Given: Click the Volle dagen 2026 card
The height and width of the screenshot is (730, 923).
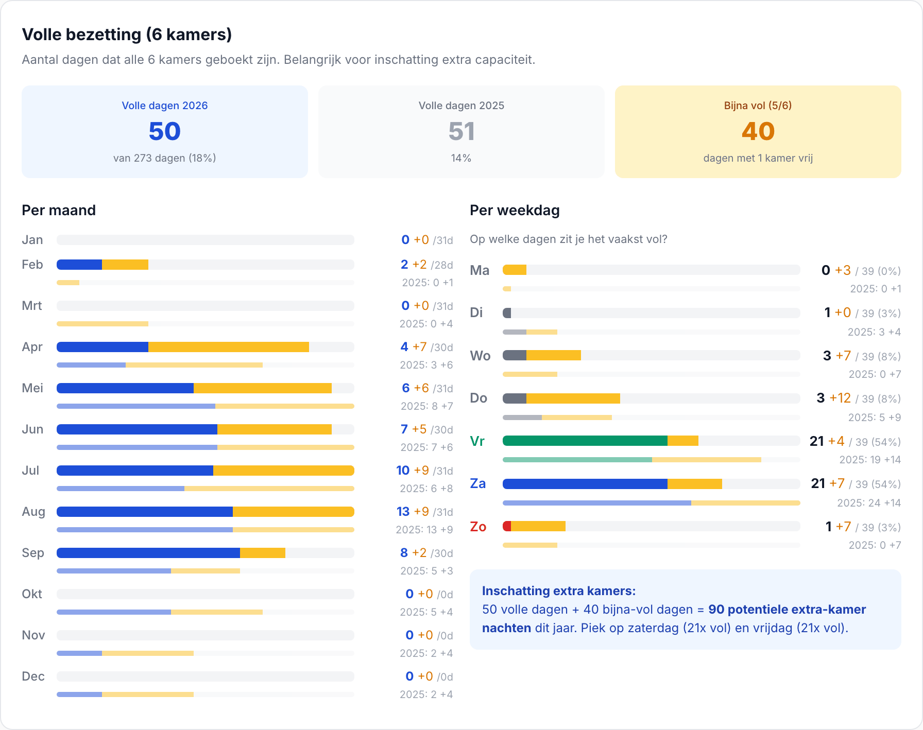Looking at the screenshot, I should 165,132.
